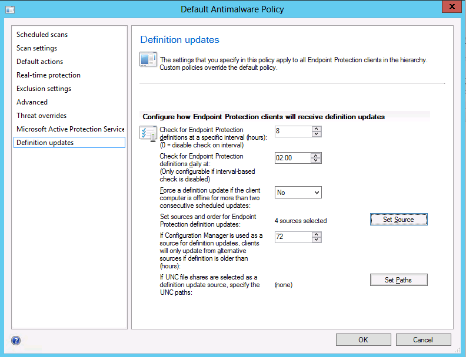Click the window system menu icon in title bar
466x357 pixels.
10,10
